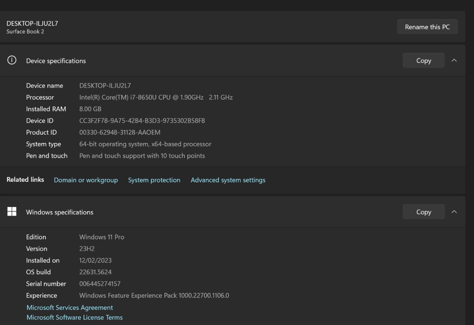Click the Edition label

(36, 237)
